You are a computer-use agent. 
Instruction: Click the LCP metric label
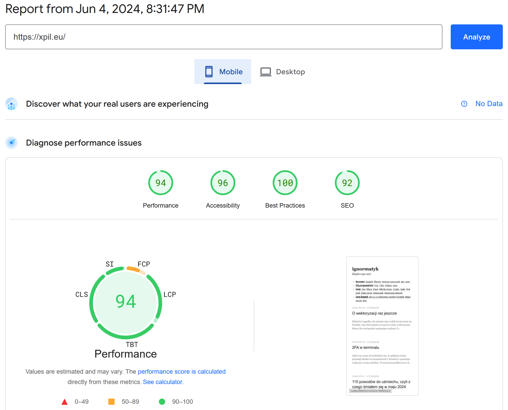[170, 295]
